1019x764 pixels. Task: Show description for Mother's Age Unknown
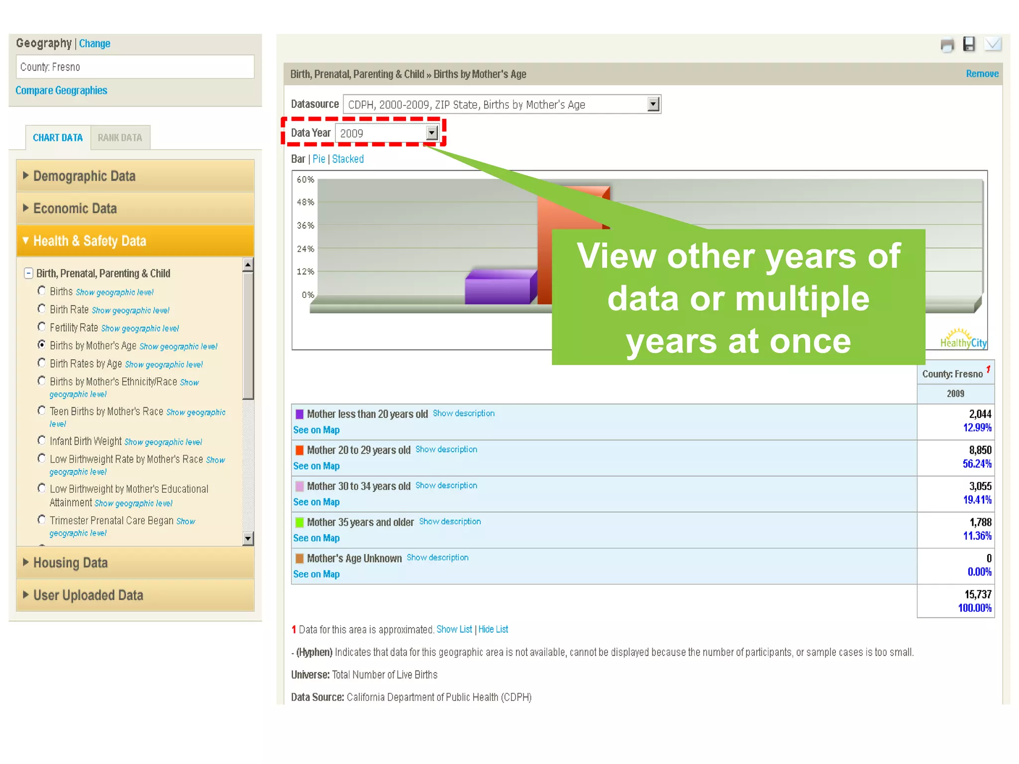pyautogui.click(x=437, y=558)
